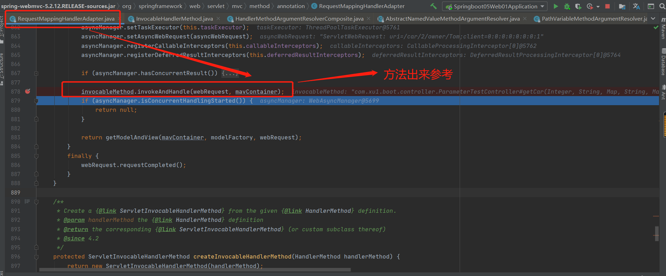Collapse the Javadoc comment at line 890

36,202
